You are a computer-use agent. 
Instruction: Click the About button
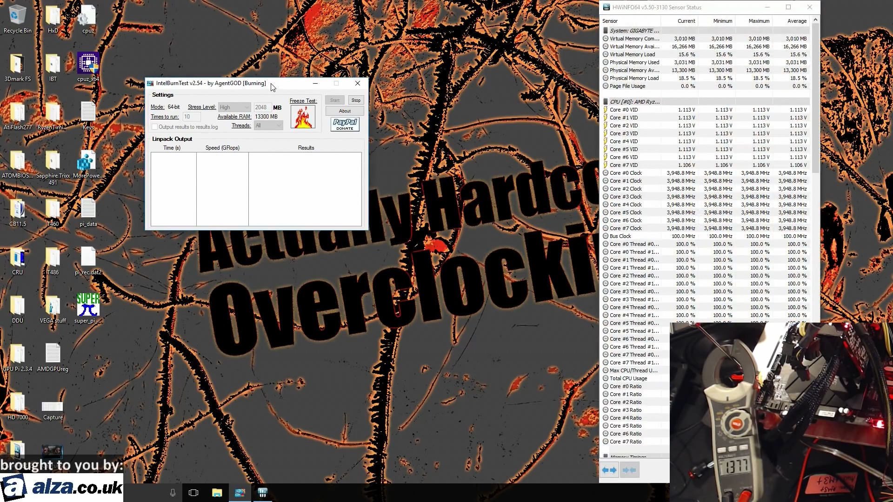pos(344,111)
